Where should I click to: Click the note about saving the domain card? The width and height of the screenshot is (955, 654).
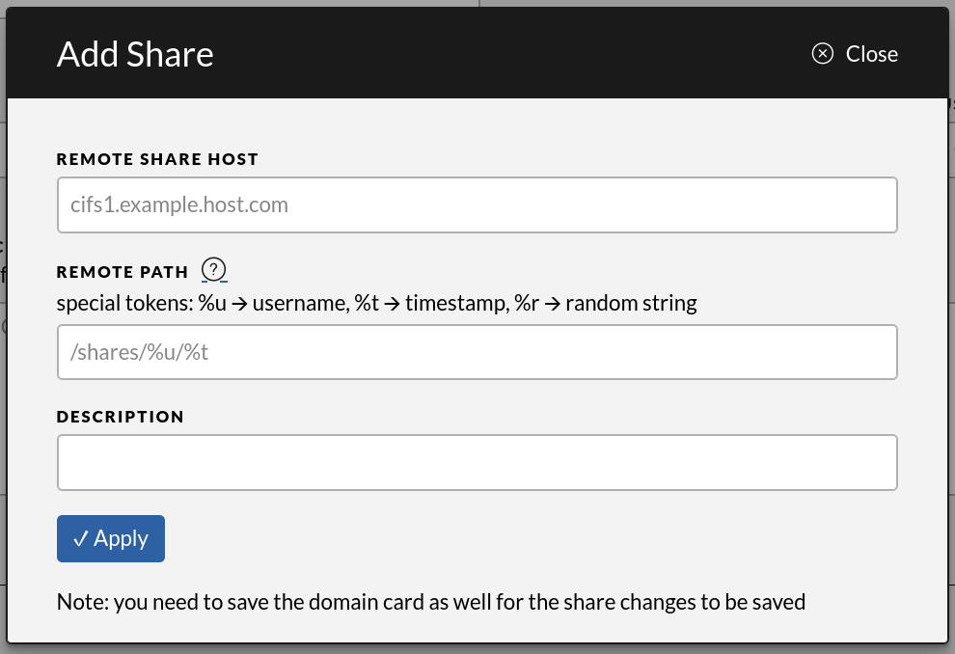[430, 603]
